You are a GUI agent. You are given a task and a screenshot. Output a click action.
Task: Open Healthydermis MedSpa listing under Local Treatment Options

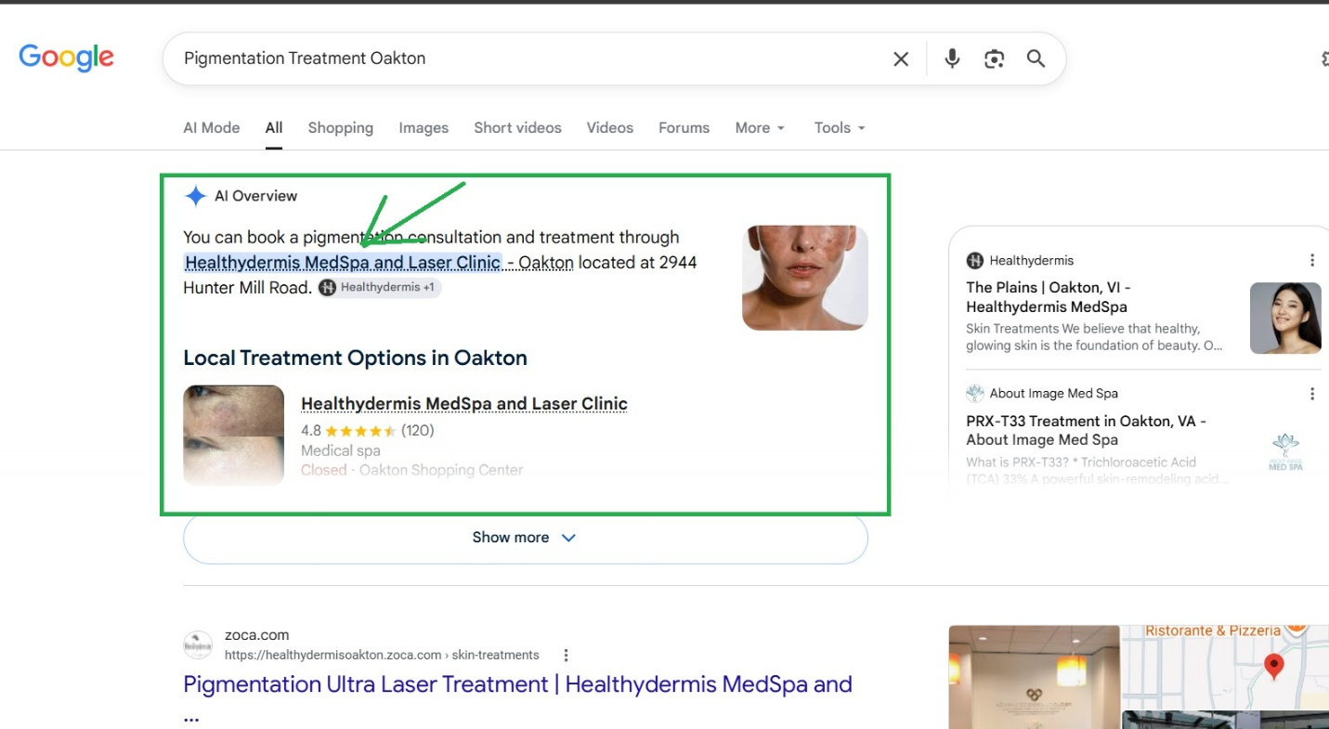pyautogui.click(x=464, y=404)
